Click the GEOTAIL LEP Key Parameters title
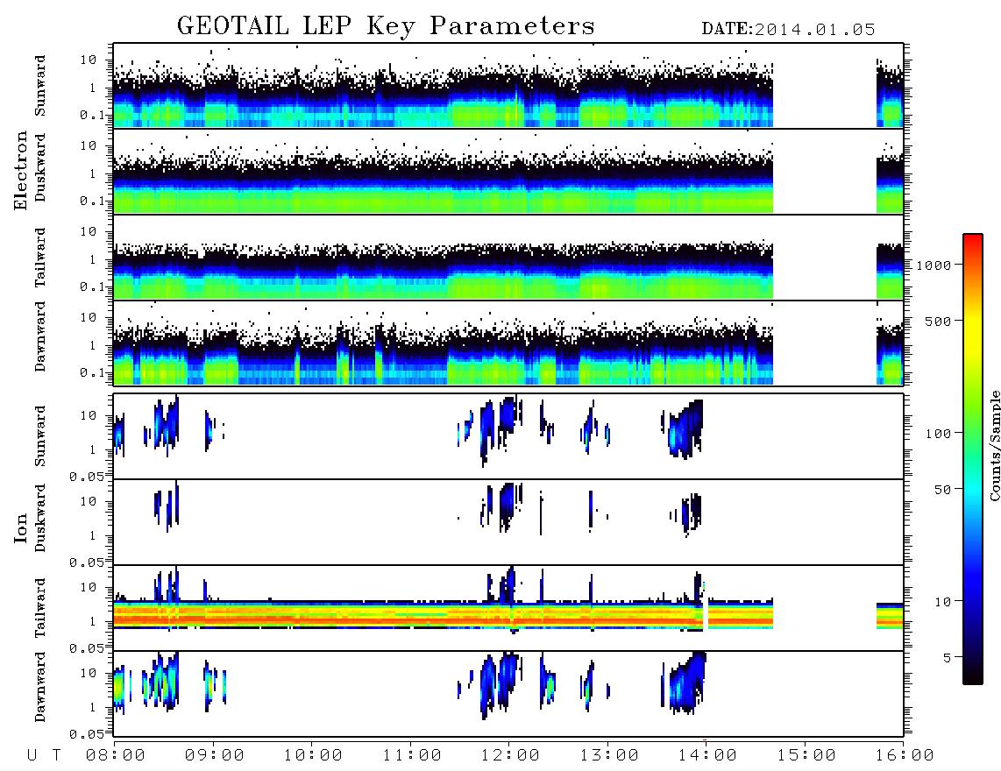 click(x=386, y=26)
